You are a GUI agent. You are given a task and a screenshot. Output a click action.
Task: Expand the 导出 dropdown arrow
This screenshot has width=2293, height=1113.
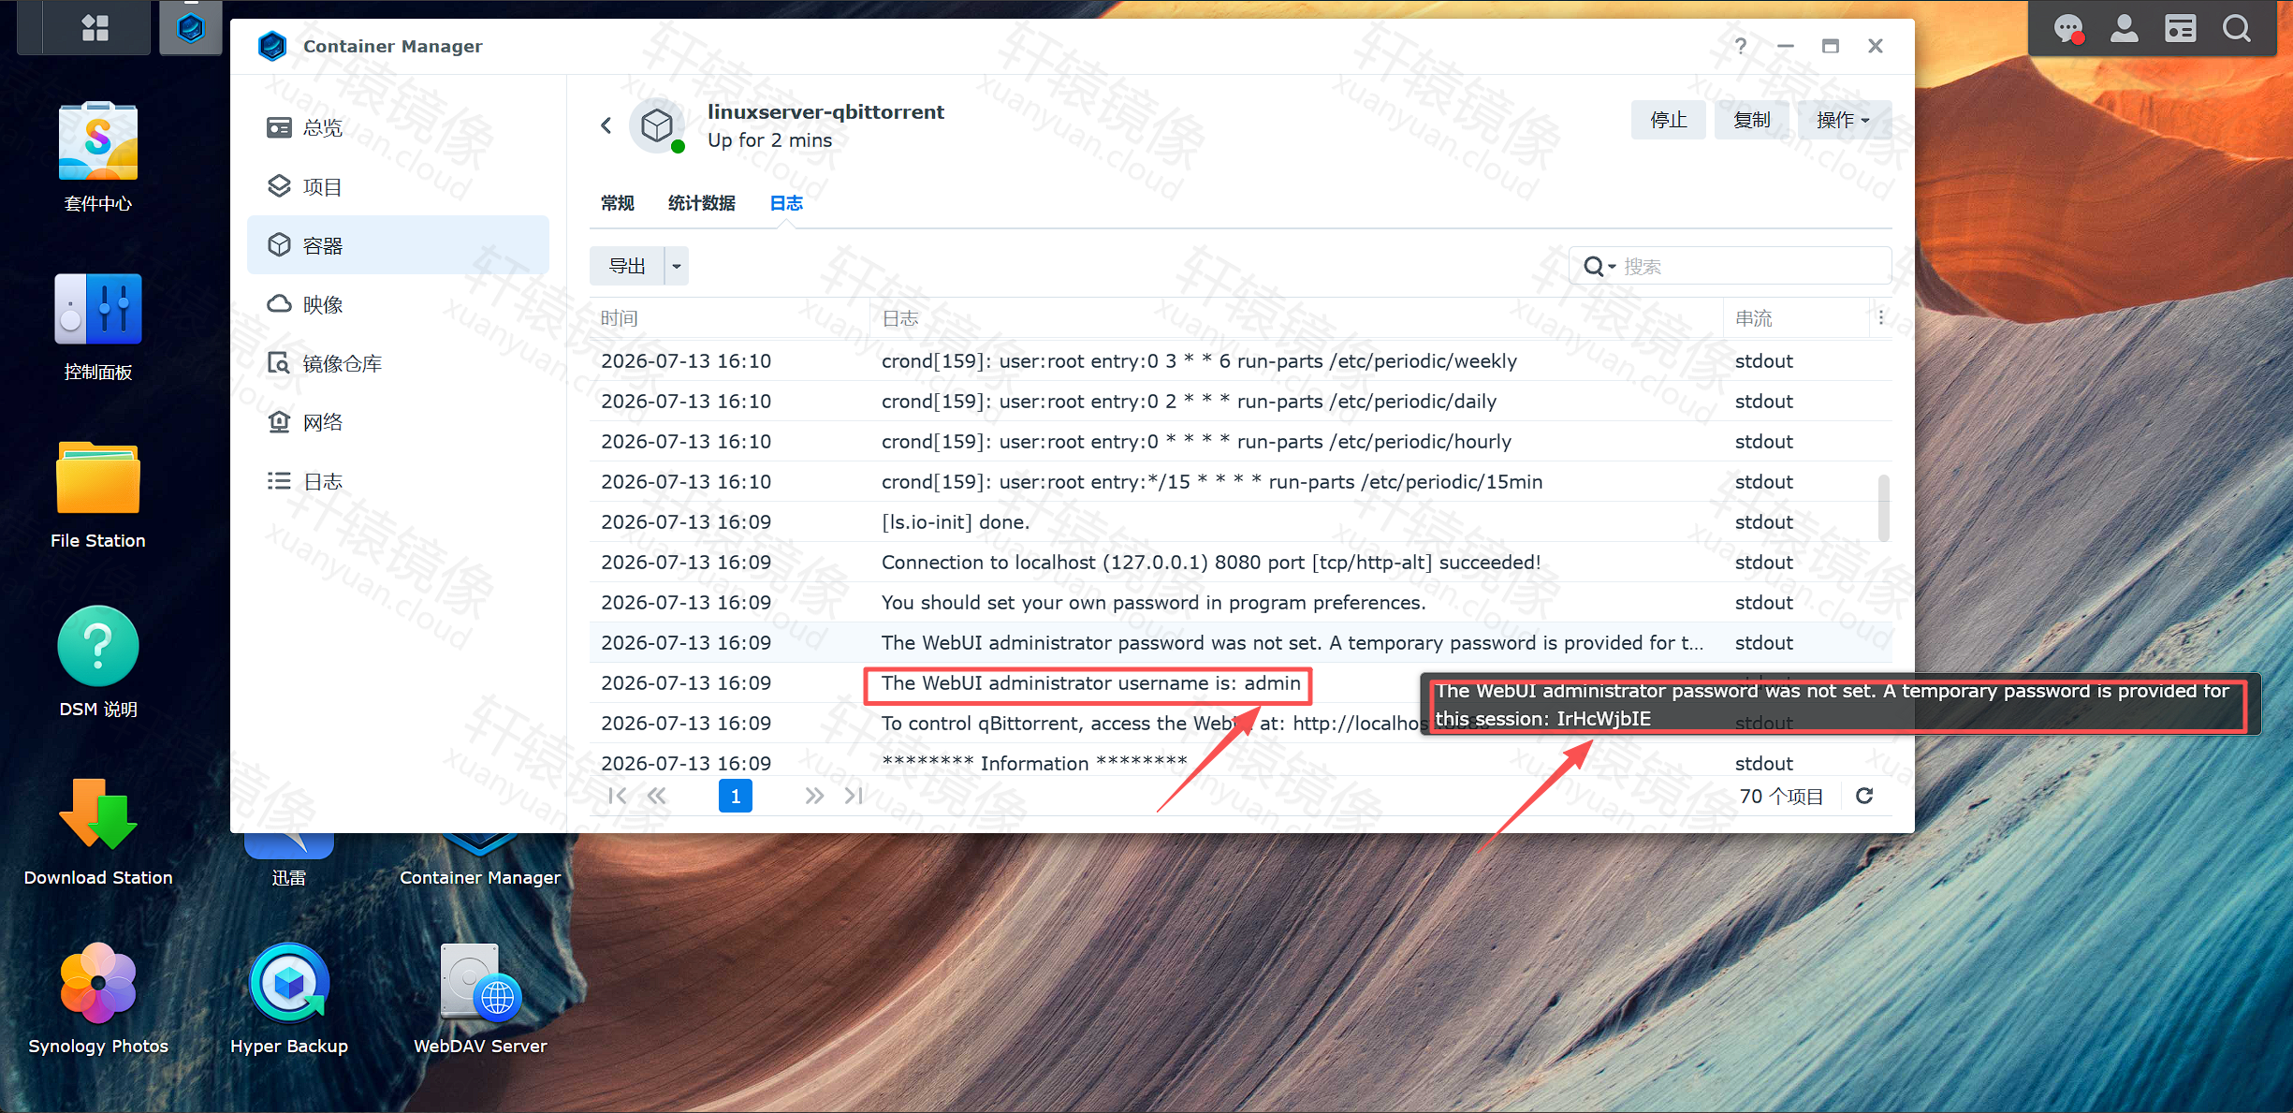pyautogui.click(x=677, y=266)
